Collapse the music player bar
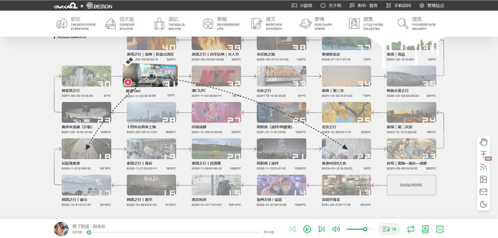Screen dimensions: 498x238 point(440,229)
